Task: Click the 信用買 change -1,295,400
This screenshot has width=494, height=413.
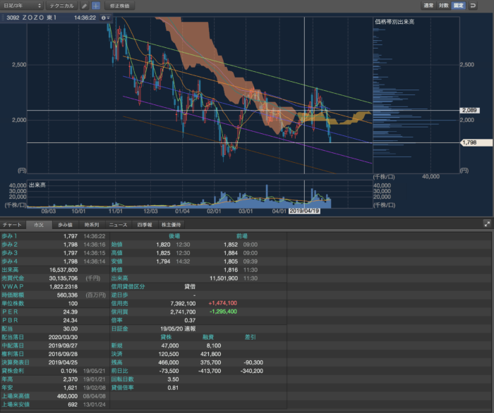Action: click(x=224, y=312)
